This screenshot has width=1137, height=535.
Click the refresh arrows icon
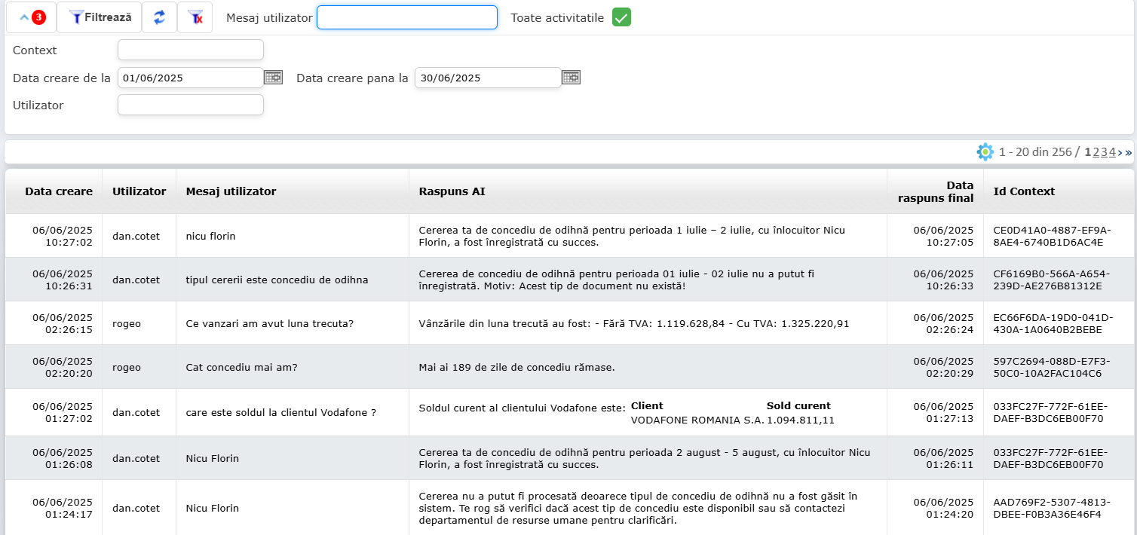click(x=159, y=17)
